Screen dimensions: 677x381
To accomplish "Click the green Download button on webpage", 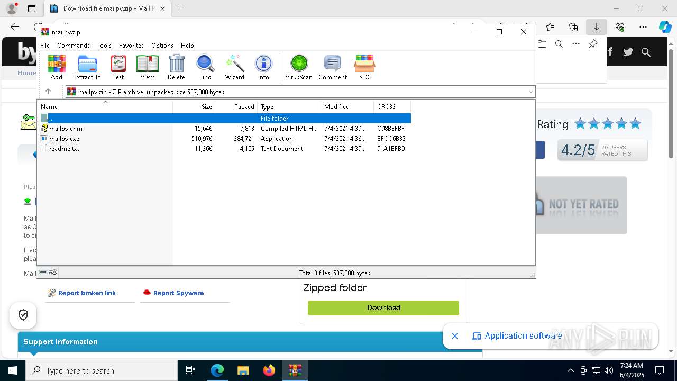I will 383,307.
